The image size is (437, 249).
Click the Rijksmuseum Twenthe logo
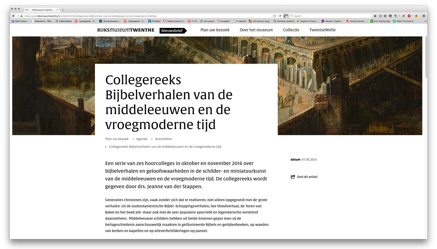coord(126,30)
